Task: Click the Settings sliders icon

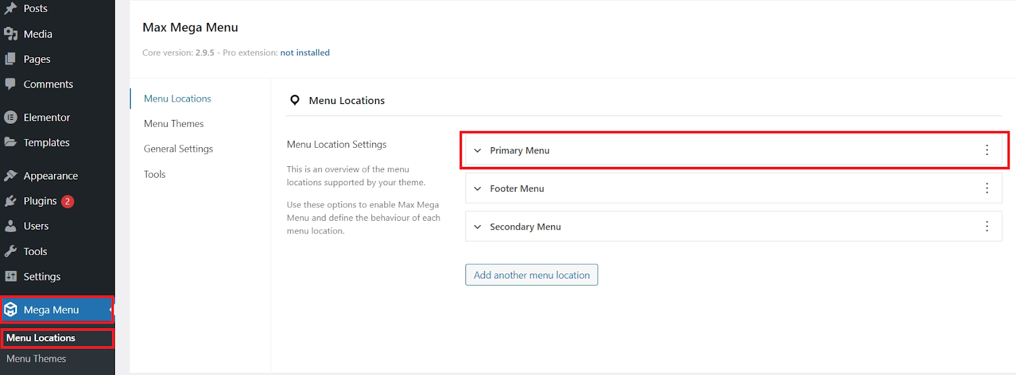Action: pos(11,277)
